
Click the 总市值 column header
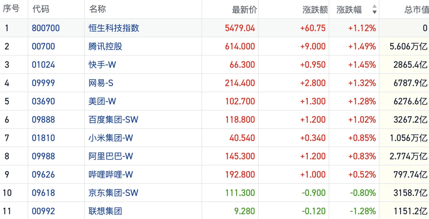[416, 10]
